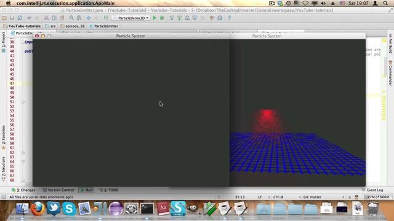
Task: Paste using the toolbar paste icon
Action: point(62,18)
